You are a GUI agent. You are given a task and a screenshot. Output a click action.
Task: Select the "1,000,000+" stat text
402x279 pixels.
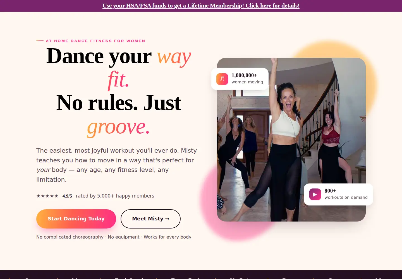click(x=244, y=75)
